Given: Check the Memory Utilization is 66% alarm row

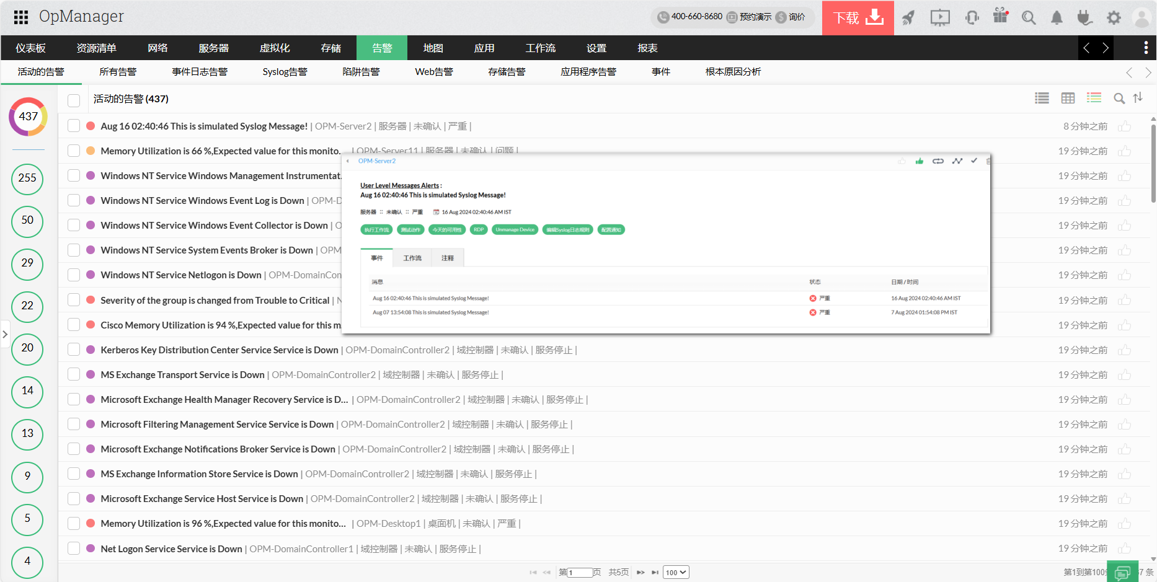Looking at the screenshot, I should [74, 151].
